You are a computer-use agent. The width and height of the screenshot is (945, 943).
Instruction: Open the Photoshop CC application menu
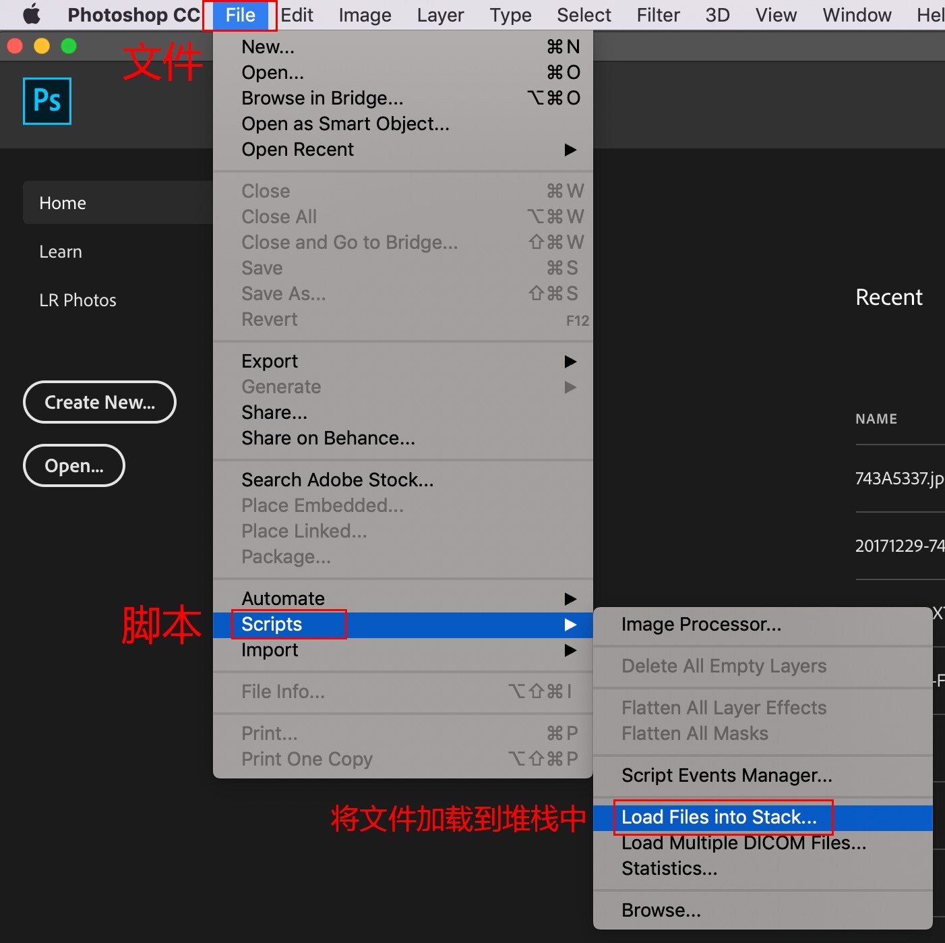(133, 15)
